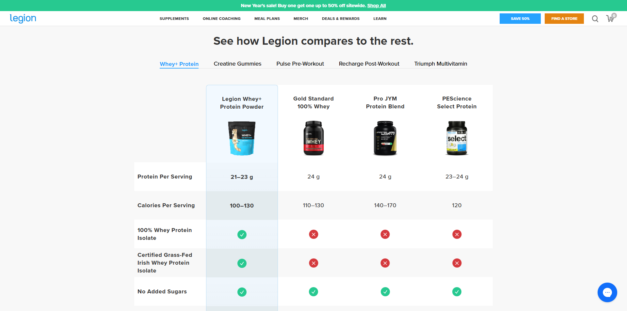Click the red X for PEScience 100% Whey Isolate

457,234
